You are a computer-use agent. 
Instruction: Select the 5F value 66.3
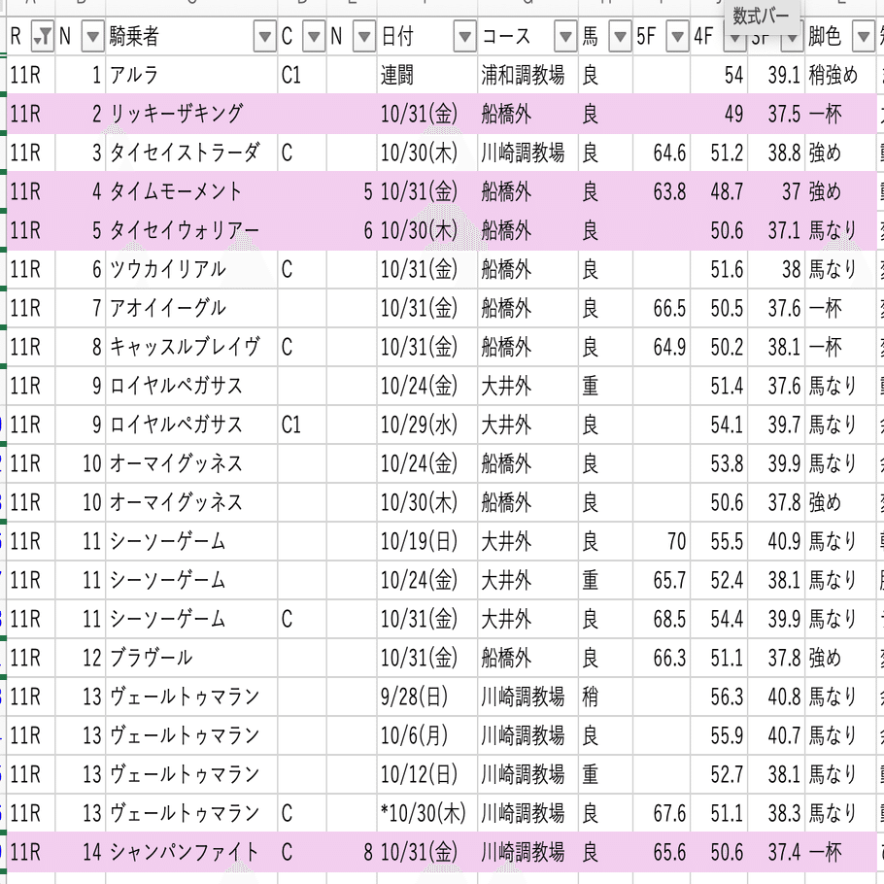click(662, 658)
